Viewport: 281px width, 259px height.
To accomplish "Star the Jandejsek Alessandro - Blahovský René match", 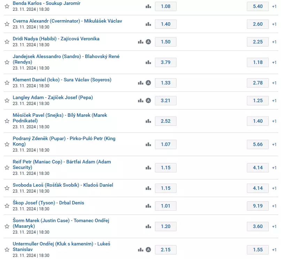I will coord(7,62).
